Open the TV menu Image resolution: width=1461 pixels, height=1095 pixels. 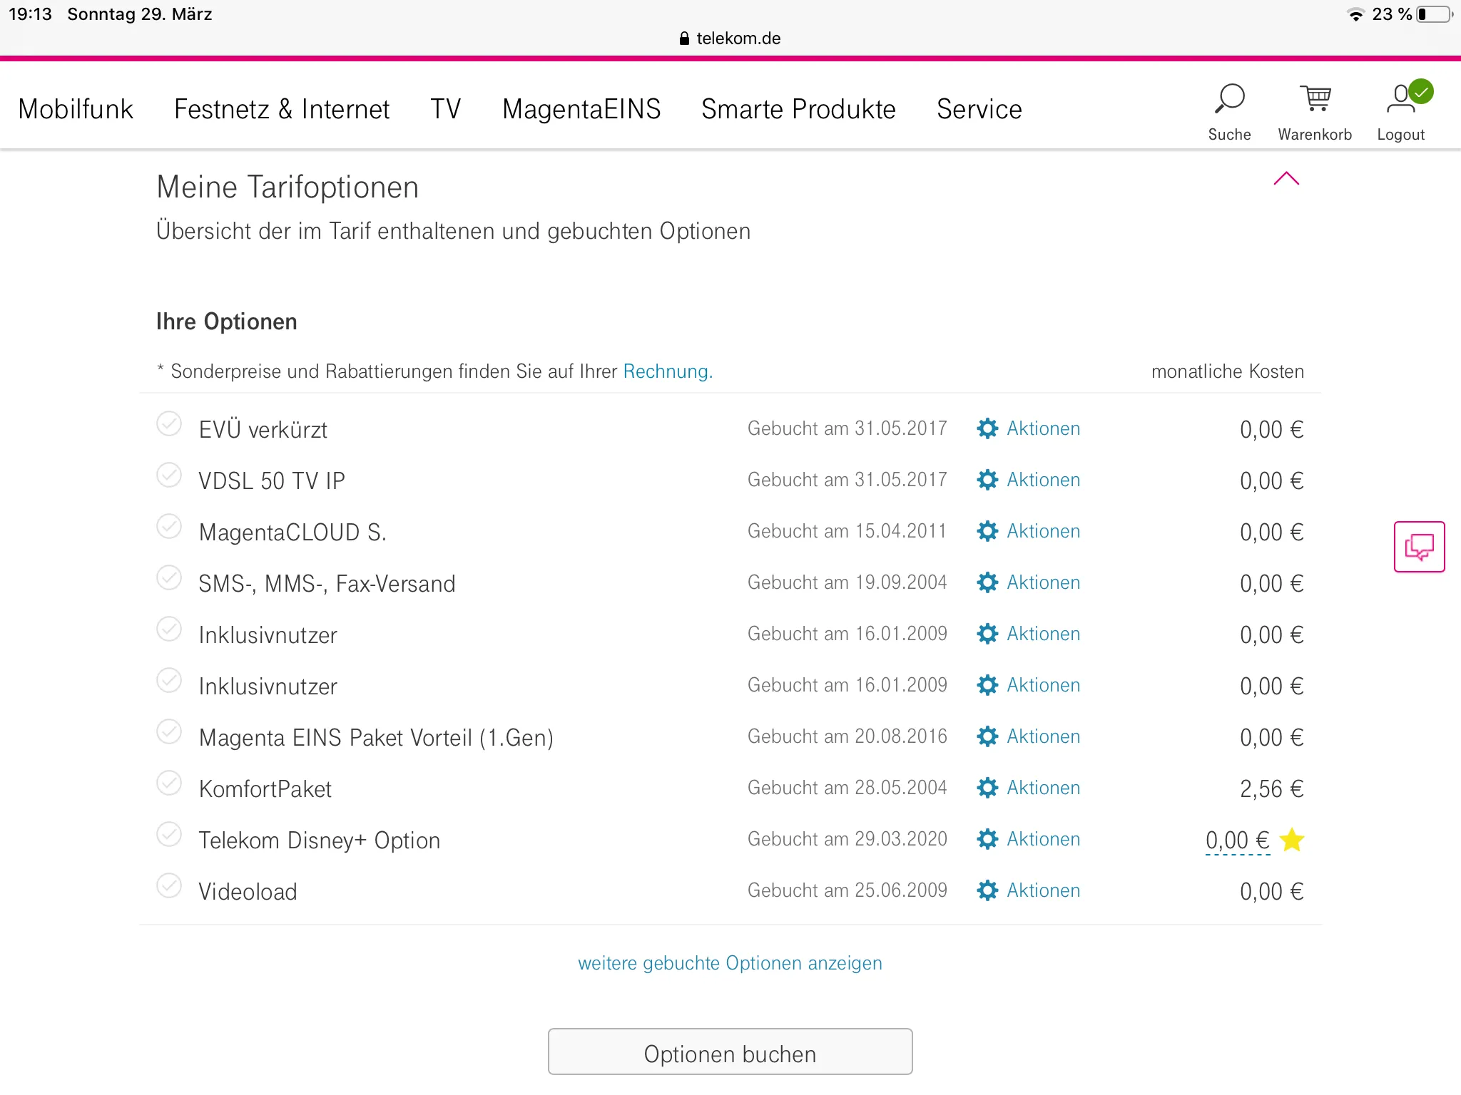pyautogui.click(x=446, y=109)
